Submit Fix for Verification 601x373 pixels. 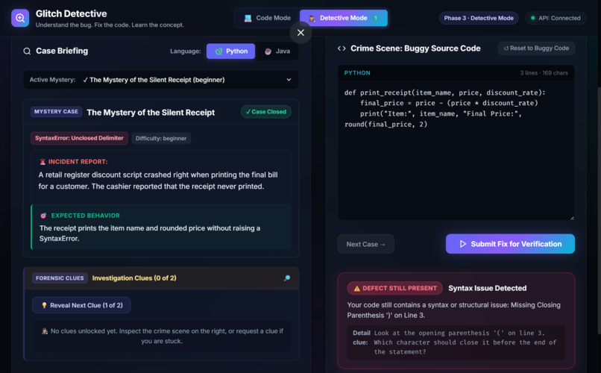coord(510,244)
